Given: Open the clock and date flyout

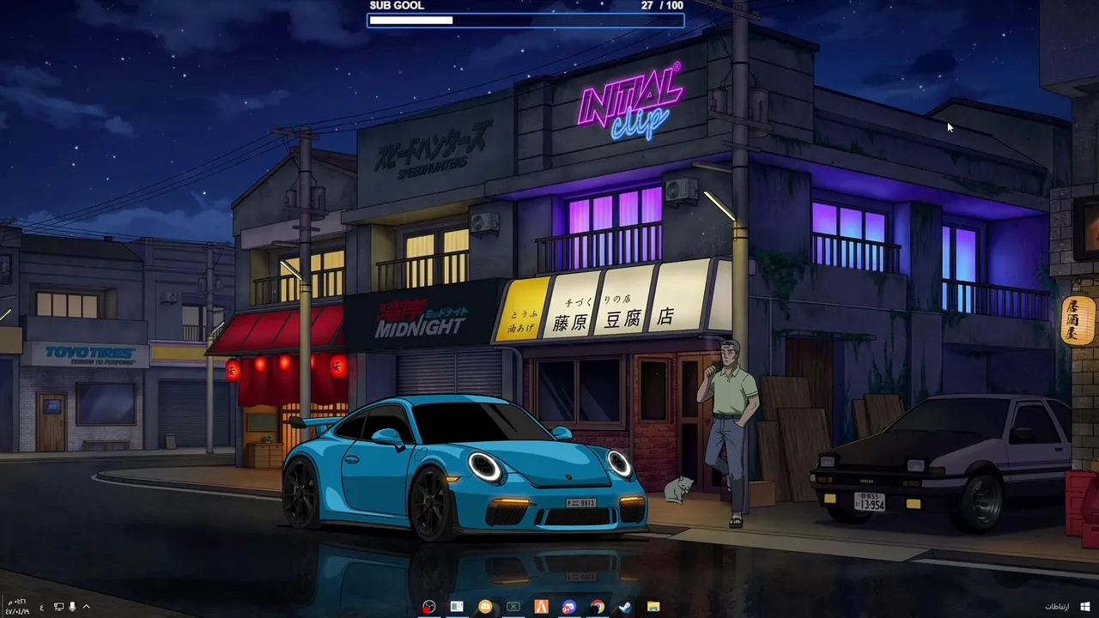Looking at the screenshot, I should (16, 606).
